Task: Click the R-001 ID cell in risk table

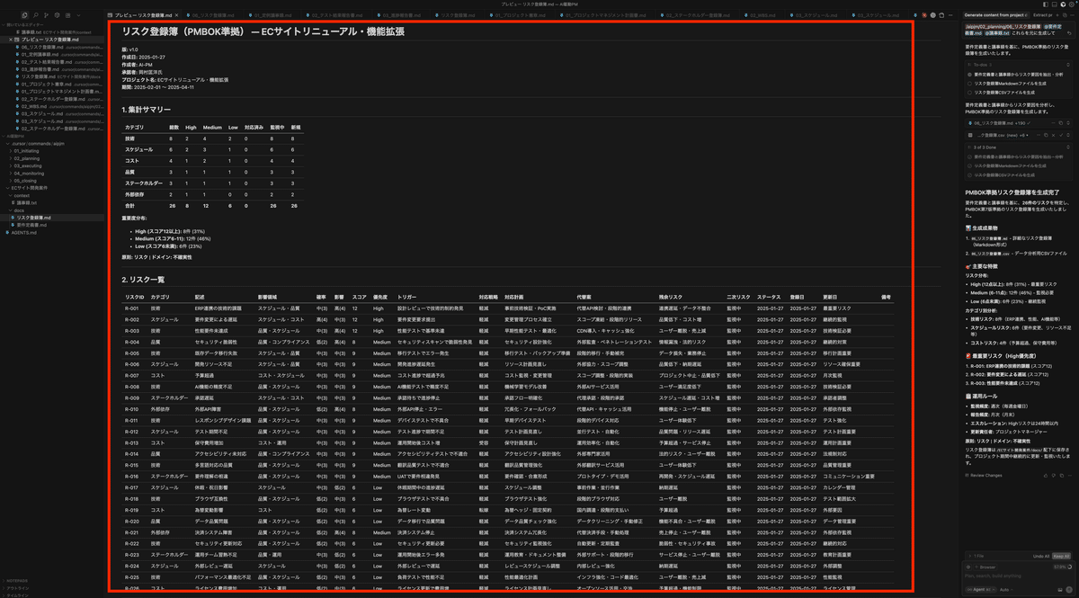Action: [131, 308]
